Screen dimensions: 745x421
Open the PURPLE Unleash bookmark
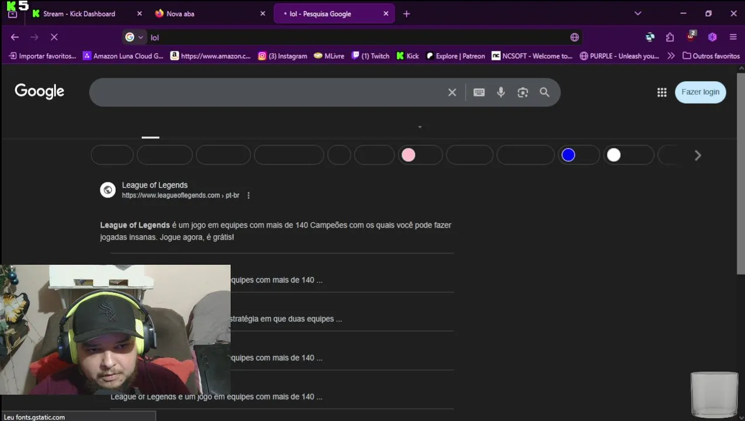[619, 56]
